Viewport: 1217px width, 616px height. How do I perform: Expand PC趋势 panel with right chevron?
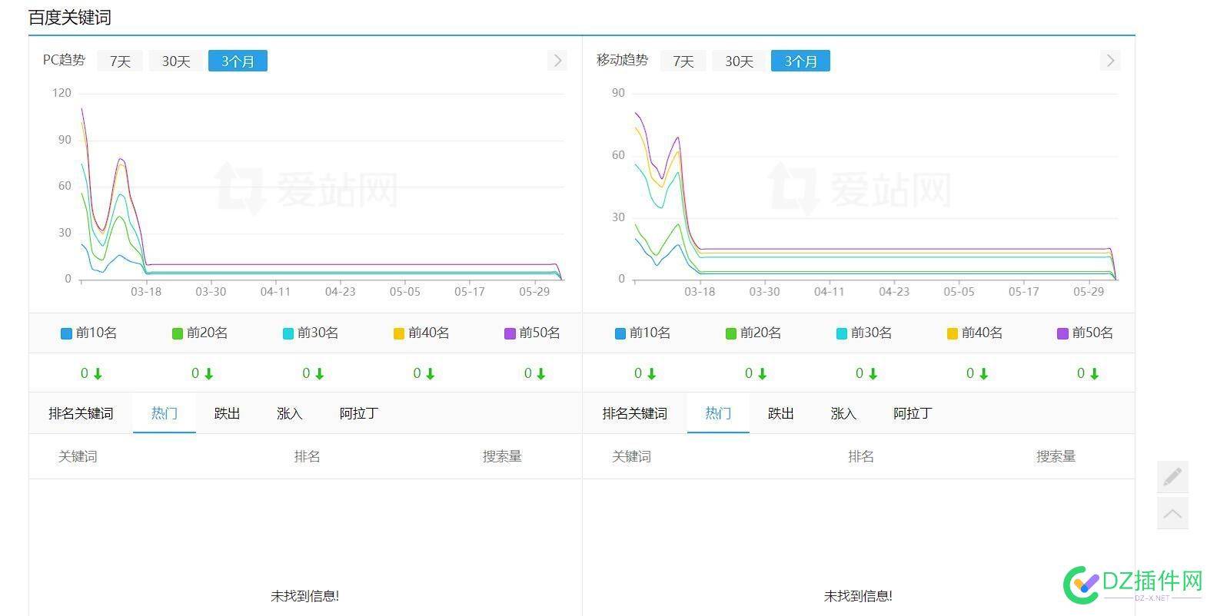pyautogui.click(x=557, y=61)
